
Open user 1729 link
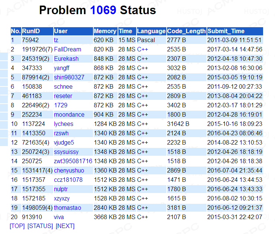tap(61, 105)
